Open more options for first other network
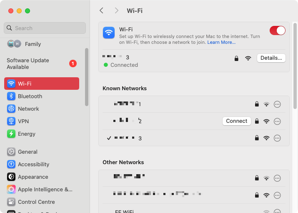298x213 pixels. pyautogui.click(x=277, y=178)
